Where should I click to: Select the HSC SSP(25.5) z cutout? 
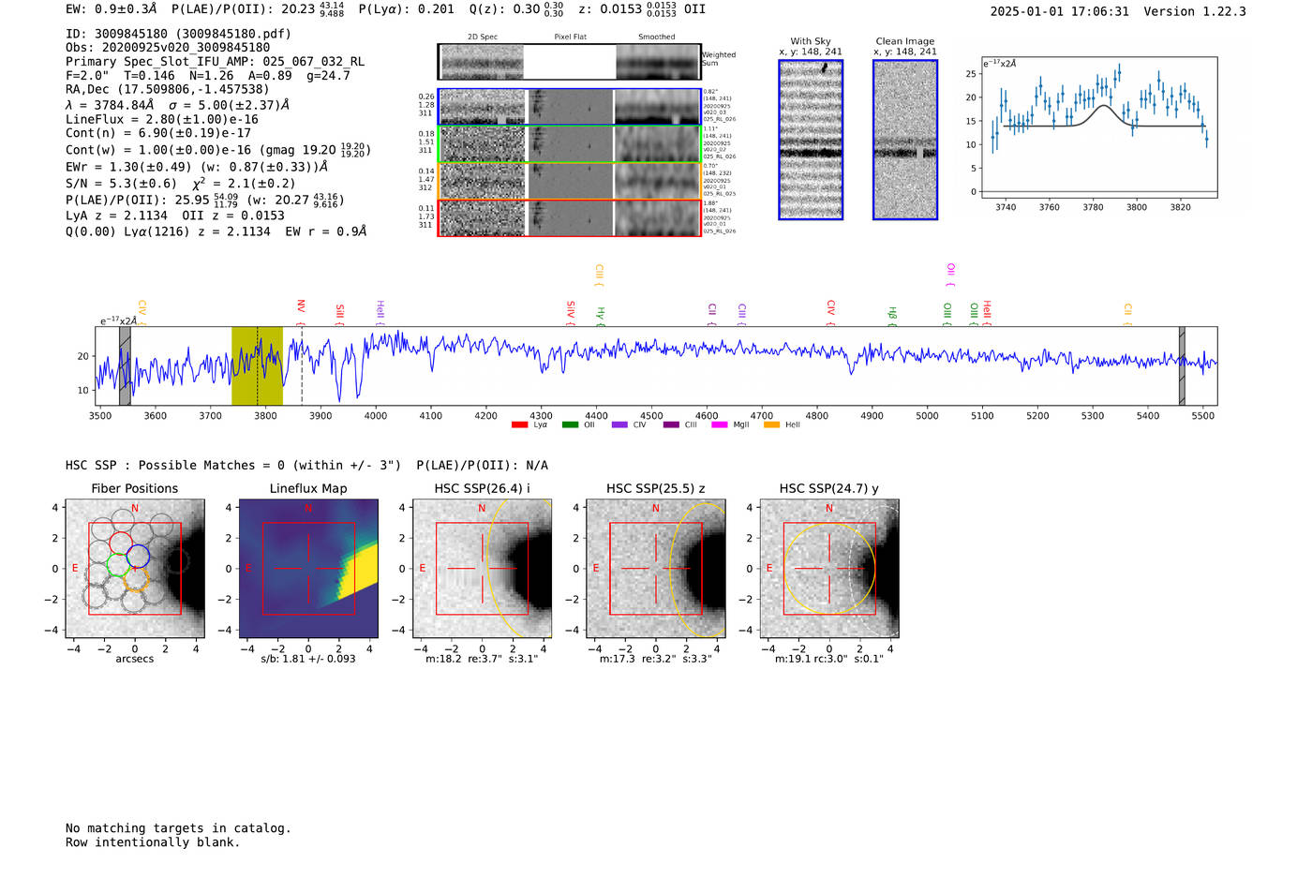coord(655,569)
